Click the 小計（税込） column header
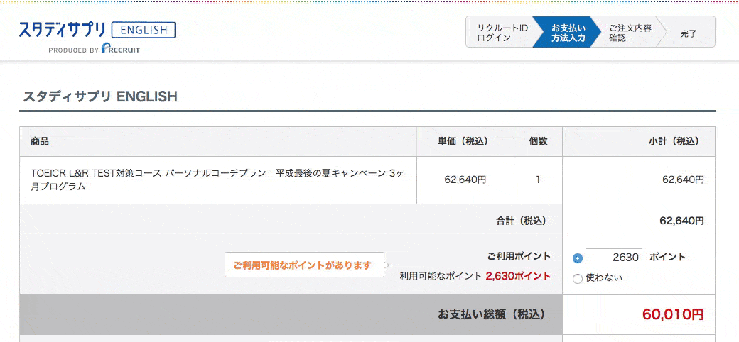739x342 pixels. click(x=673, y=141)
